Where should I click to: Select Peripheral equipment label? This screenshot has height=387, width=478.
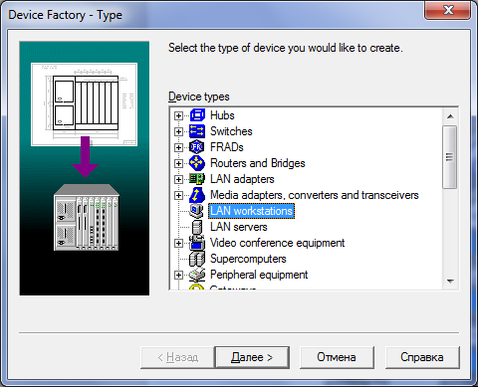click(x=259, y=275)
